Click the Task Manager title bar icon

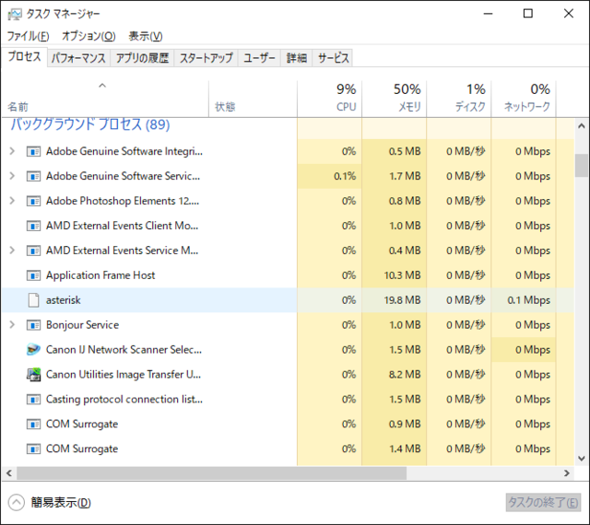tap(14, 14)
